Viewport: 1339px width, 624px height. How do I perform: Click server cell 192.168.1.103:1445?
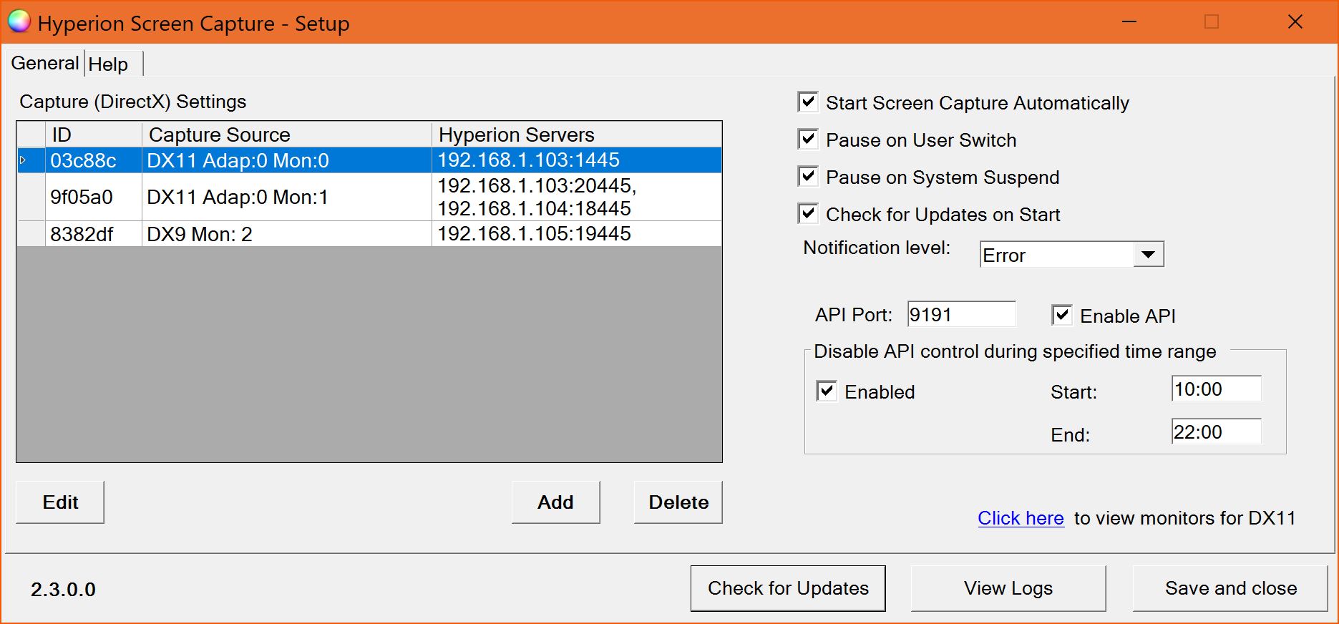point(577,160)
